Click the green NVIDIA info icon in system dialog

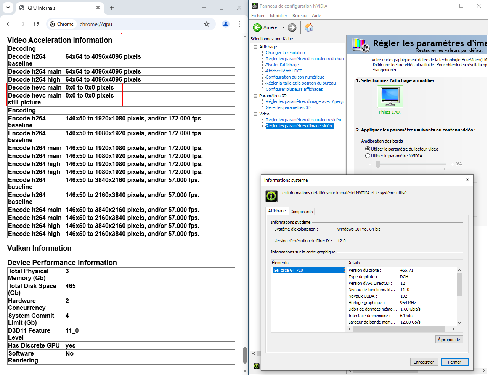(x=271, y=196)
